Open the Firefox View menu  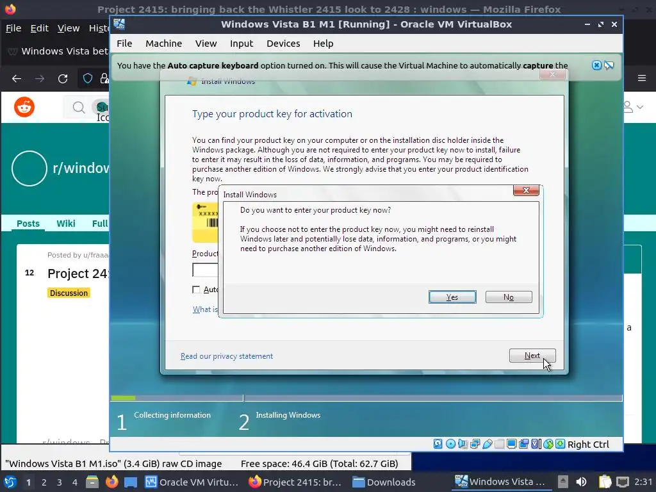[69, 28]
